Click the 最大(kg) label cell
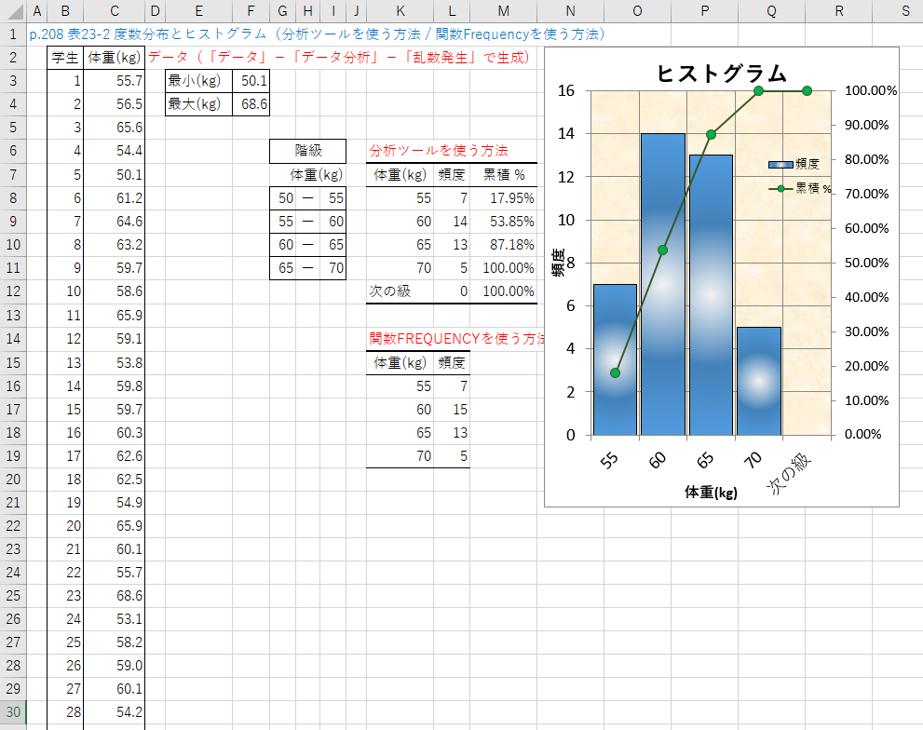The width and height of the screenshot is (923, 730). point(199,104)
